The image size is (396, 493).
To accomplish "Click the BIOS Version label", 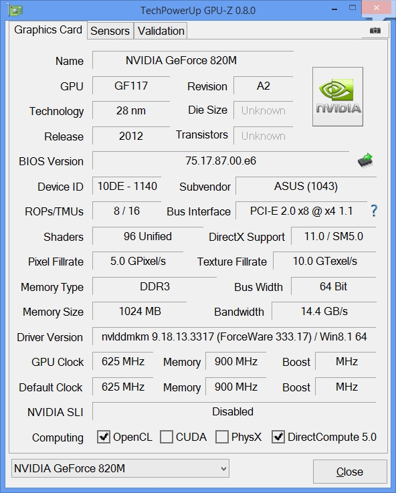I will pos(52,161).
